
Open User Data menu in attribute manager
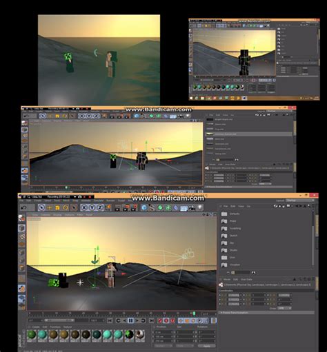pos(246,280)
